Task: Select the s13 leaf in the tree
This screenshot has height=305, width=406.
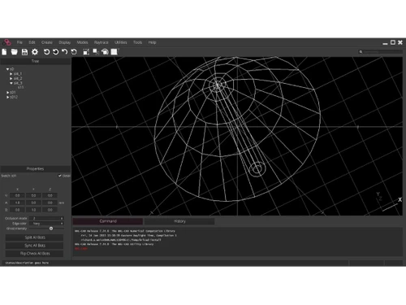Action: [x=20, y=88]
